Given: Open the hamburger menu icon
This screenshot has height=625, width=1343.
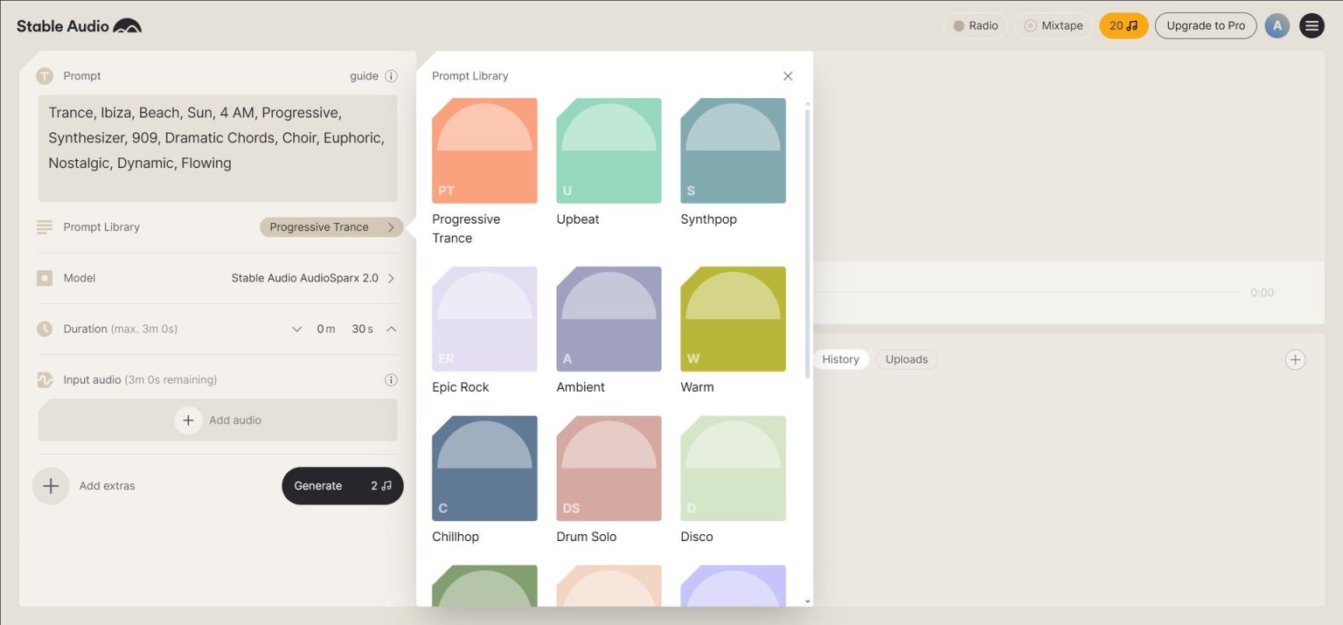Looking at the screenshot, I should point(1312,25).
